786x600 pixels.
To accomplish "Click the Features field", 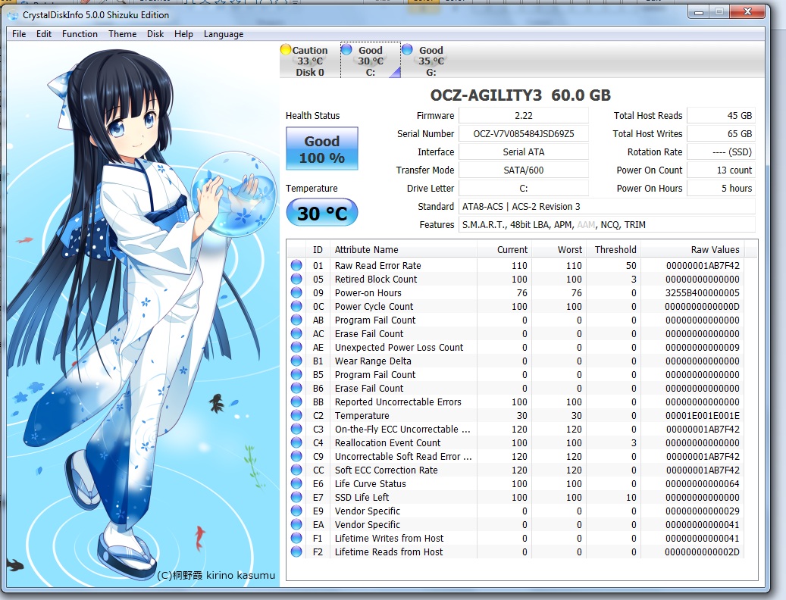I will 606,225.
